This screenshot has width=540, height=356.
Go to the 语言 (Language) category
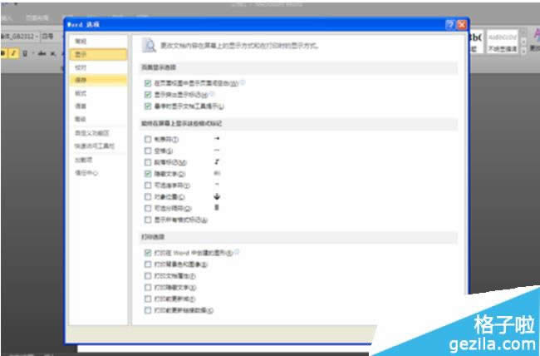98,106
